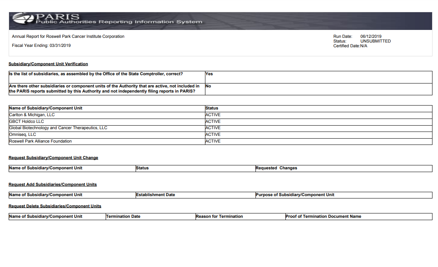Click ACTIVE status for Carlton & Michigan, LLC
The image size is (438, 267).
click(213, 115)
